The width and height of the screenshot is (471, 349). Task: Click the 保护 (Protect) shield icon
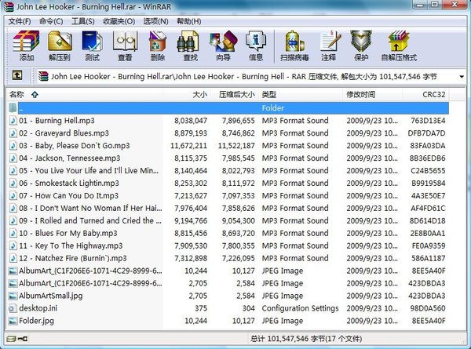(361, 41)
